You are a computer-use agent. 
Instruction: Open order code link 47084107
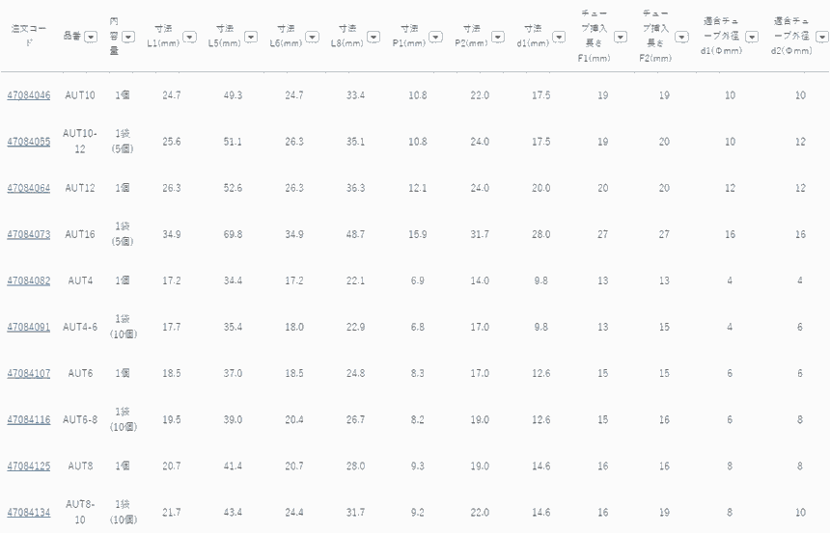click(x=29, y=373)
